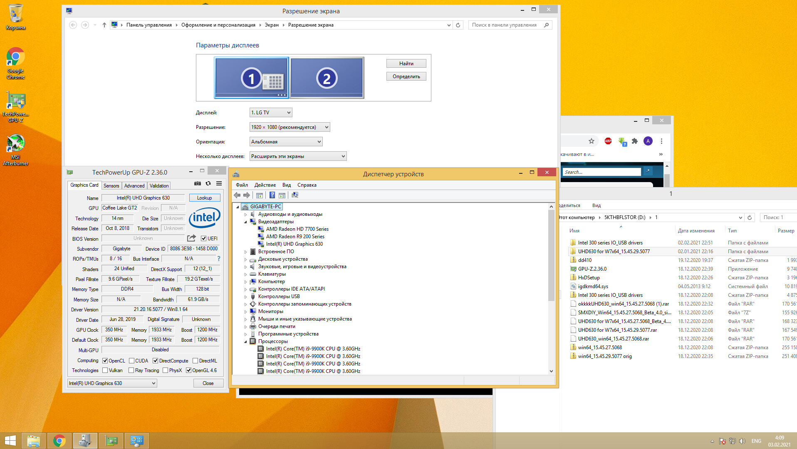Bookmark page with Chrome star icon
797x449 pixels.
[x=592, y=141]
